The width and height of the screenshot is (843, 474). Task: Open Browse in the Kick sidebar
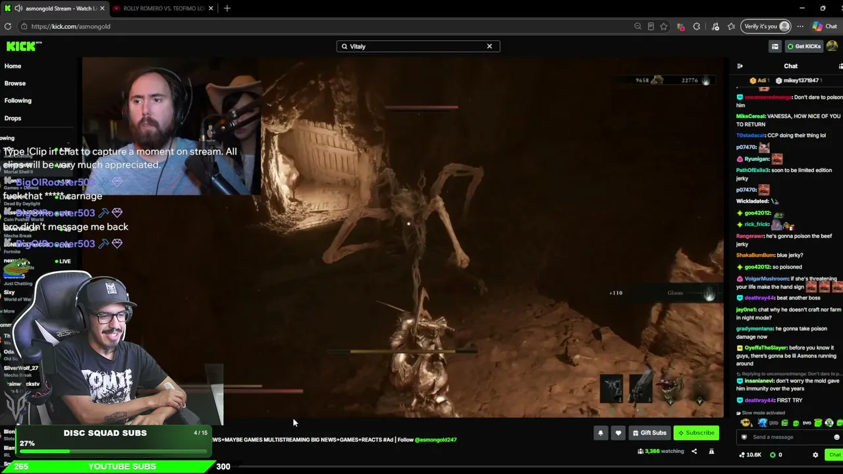(x=15, y=84)
